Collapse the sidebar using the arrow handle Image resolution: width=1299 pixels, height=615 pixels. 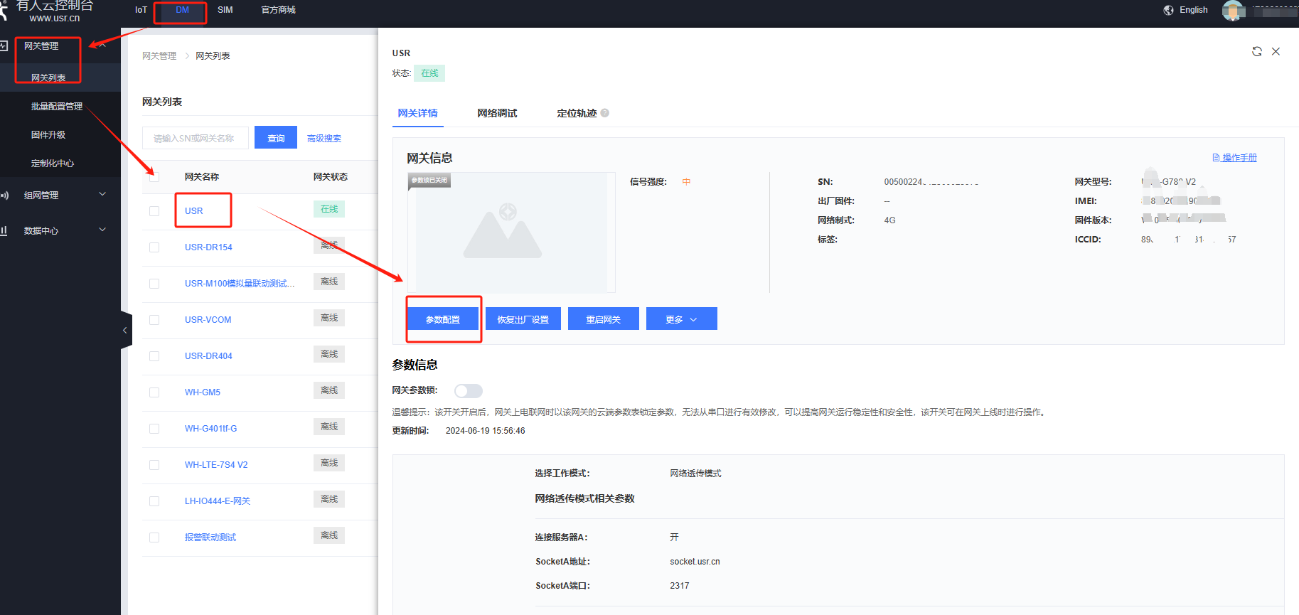coord(125,330)
